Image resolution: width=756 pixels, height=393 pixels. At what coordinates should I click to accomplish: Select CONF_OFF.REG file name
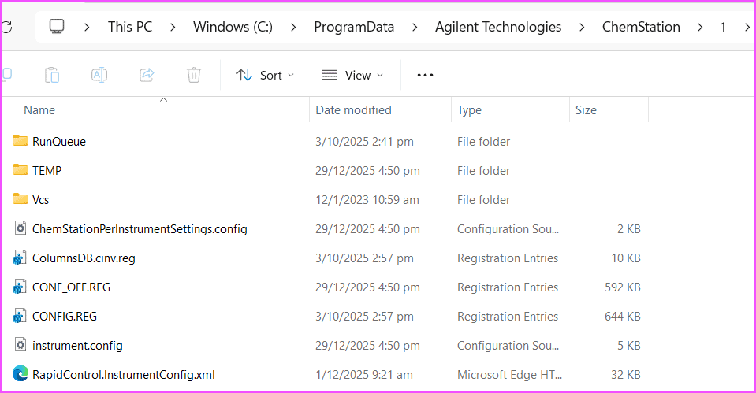(x=72, y=287)
